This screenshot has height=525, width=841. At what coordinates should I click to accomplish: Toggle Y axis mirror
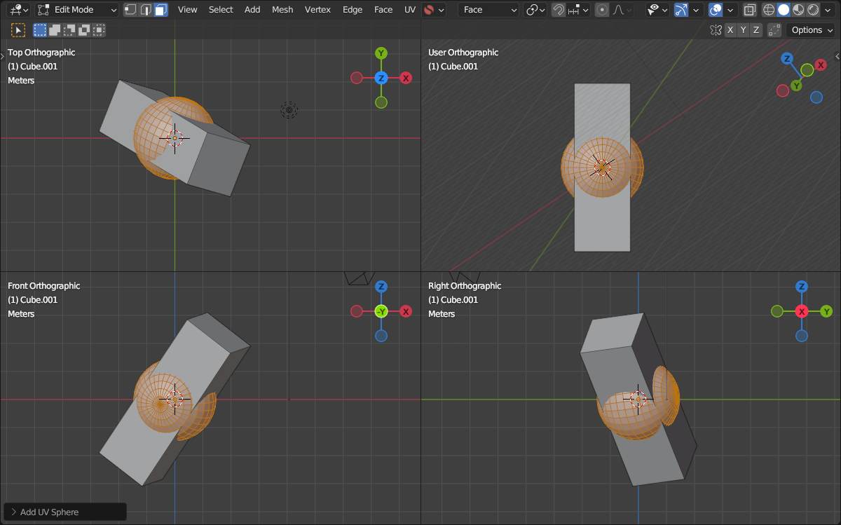pyautogui.click(x=743, y=30)
